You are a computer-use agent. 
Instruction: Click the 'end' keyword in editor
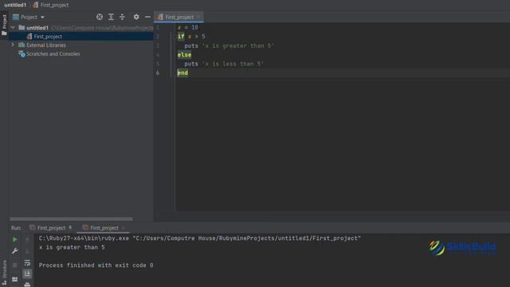pos(182,73)
